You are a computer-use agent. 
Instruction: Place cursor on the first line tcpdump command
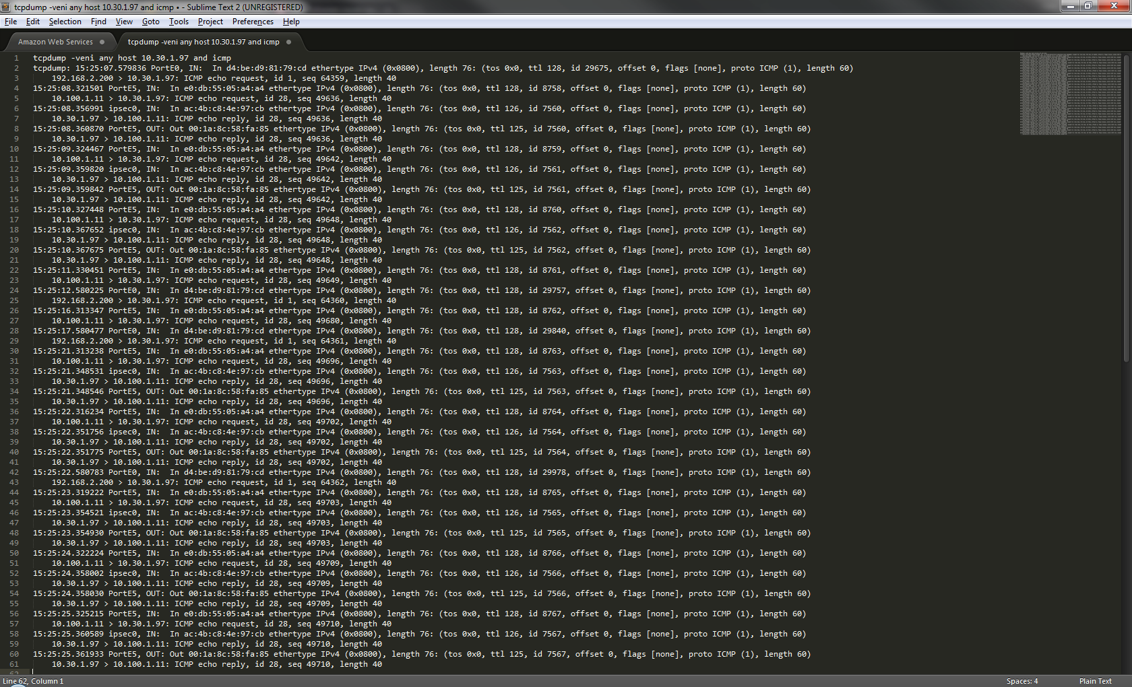pyautogui.click(x=132, y=58)
